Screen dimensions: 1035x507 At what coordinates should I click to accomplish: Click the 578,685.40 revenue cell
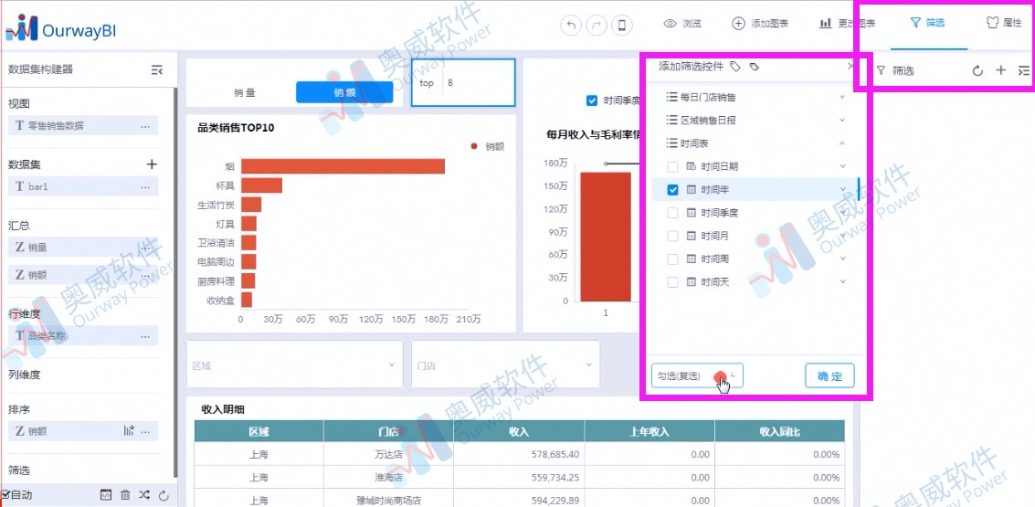519,454
